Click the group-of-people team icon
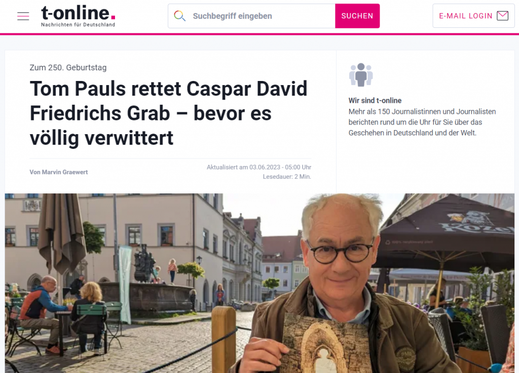 point(361,75)
